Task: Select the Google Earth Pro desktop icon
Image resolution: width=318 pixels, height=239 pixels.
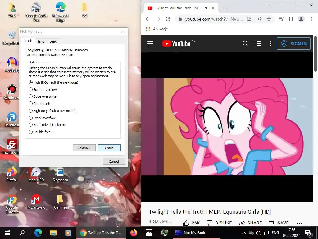Action: 36,12
